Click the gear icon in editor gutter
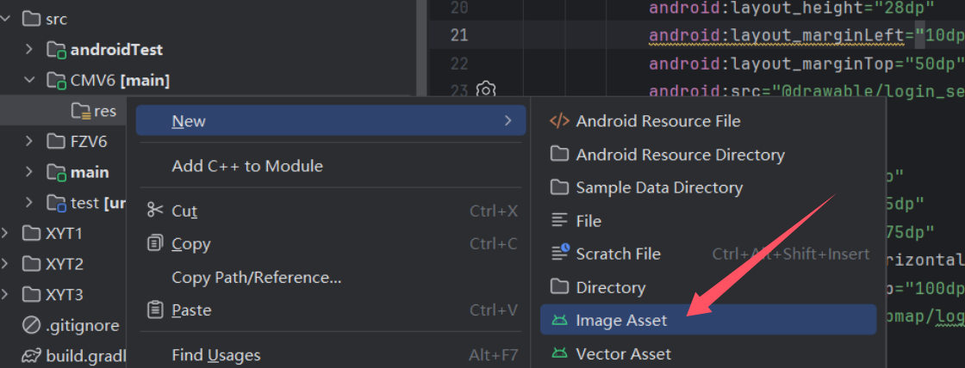This screenshot has height=368, width=965. [486, 90]
